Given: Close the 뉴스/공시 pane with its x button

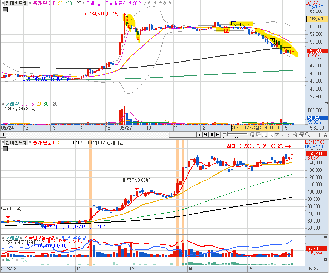Looking at the screenshot, I should (326, 259).
